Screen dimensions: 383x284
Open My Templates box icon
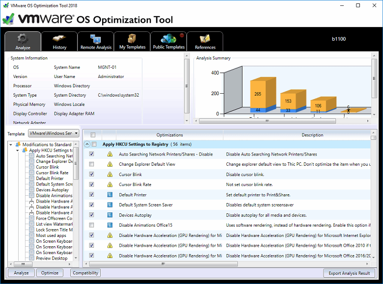[x=132, y=39]
